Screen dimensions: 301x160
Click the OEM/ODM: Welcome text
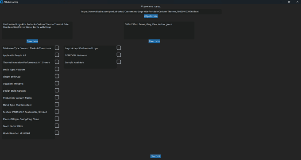point(76,55)
